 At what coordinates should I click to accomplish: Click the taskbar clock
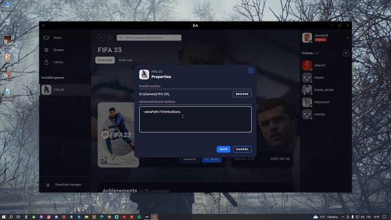[376, 217]
